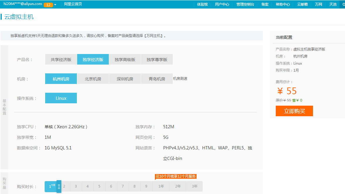Open 机房测速 speed test link
The width and height of the screenshot is (345, 194).
tap(180, 79)
